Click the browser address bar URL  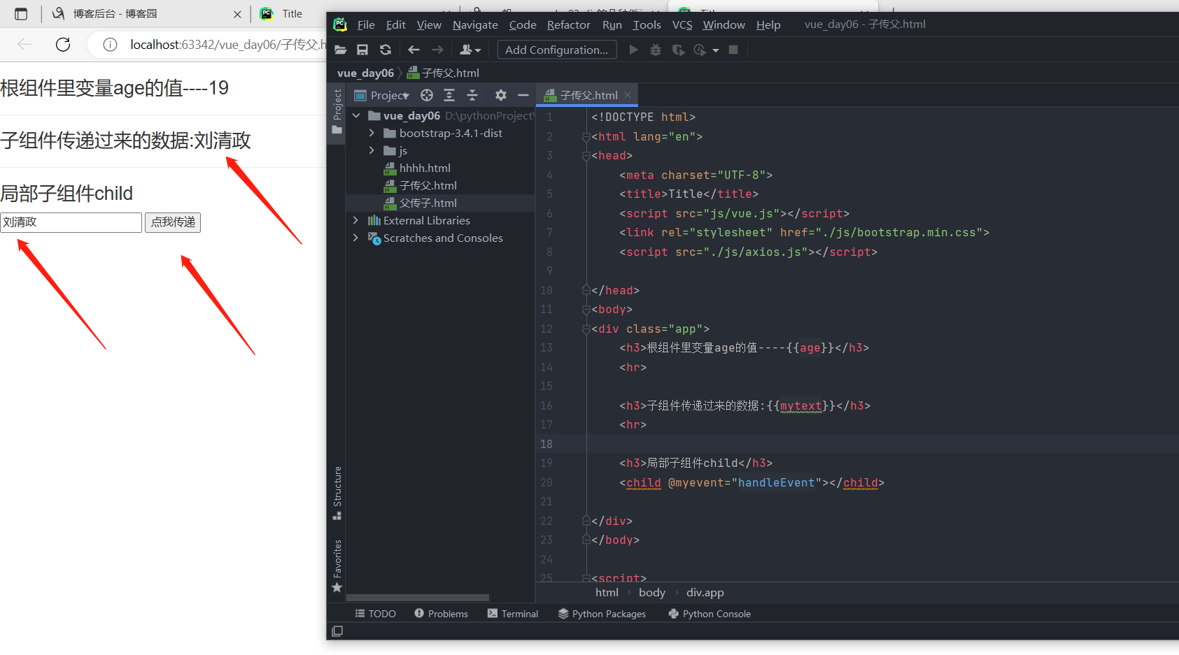tap(227, 45)
